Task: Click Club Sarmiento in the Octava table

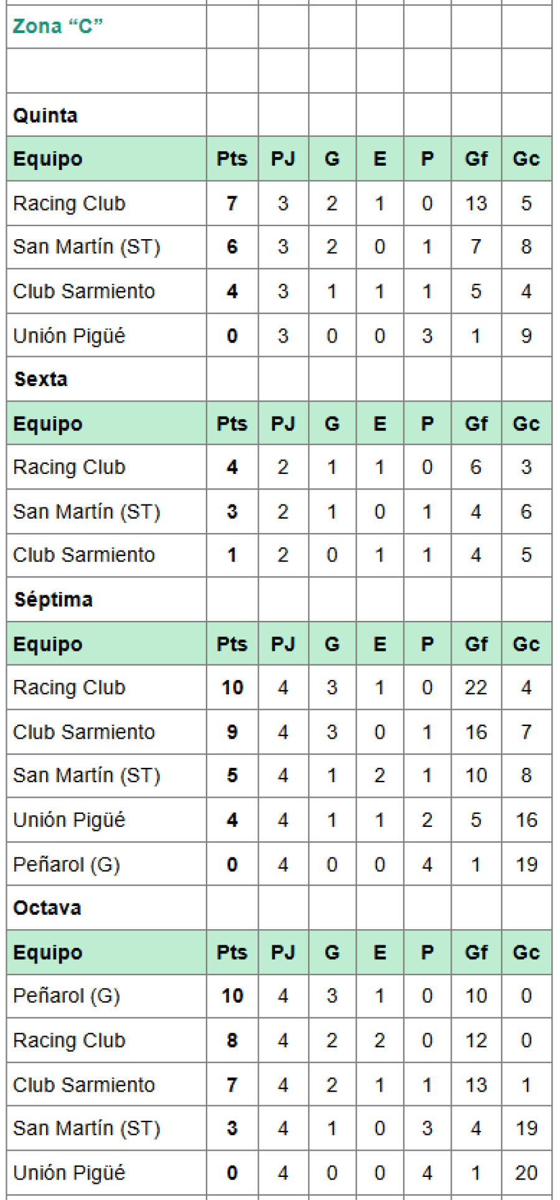Action: pos(84,1085)
